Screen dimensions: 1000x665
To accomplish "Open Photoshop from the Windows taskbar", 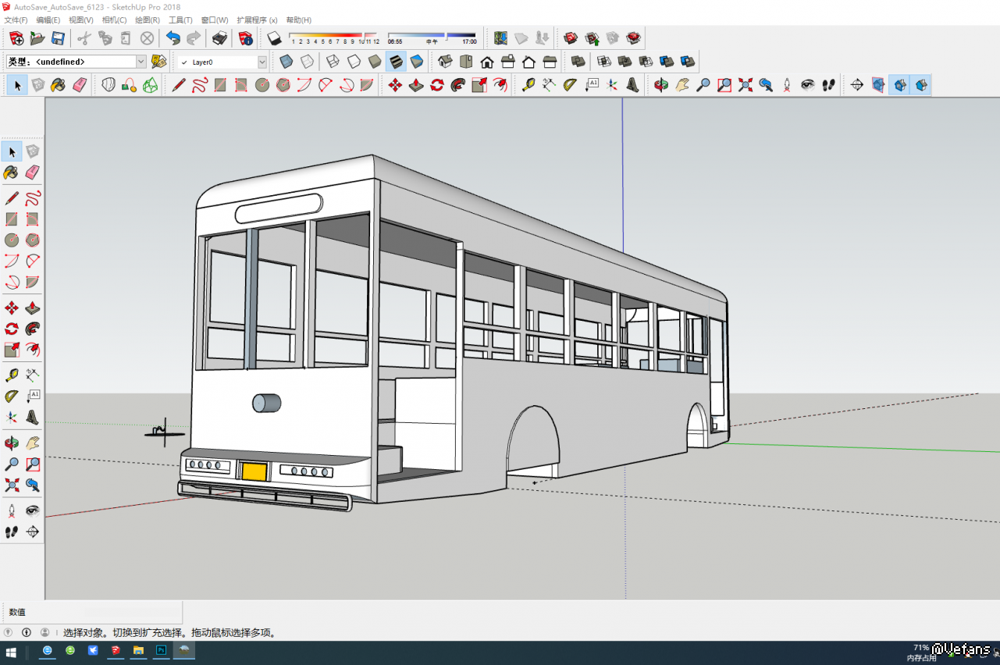I will [162, 650].
